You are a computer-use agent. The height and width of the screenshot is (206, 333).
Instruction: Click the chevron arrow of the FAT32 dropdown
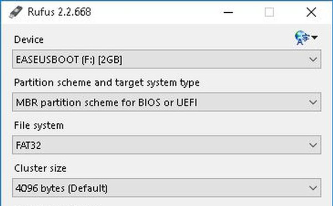313,145
